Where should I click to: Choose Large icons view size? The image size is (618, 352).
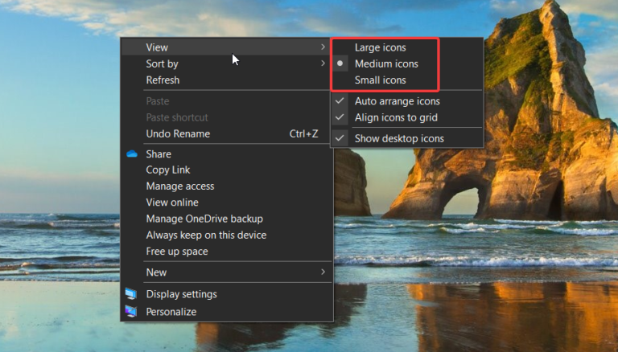380,47
